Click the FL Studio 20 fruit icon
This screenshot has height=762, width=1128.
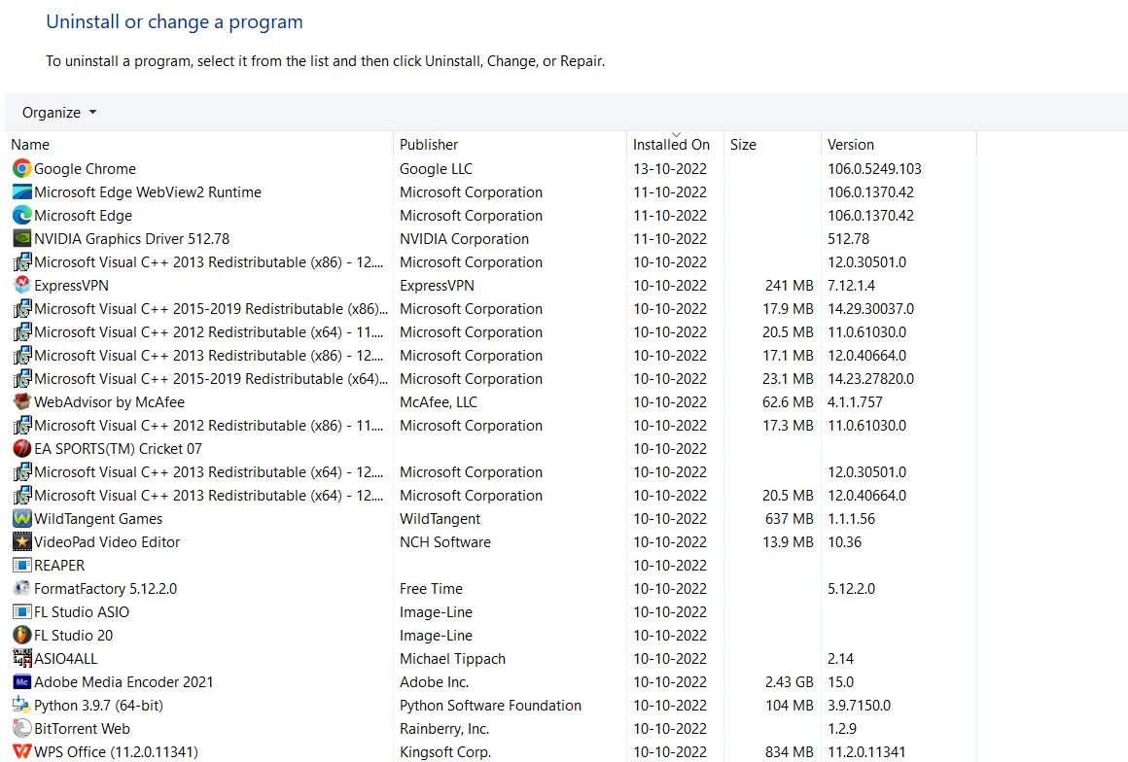(x=21, y=635)
